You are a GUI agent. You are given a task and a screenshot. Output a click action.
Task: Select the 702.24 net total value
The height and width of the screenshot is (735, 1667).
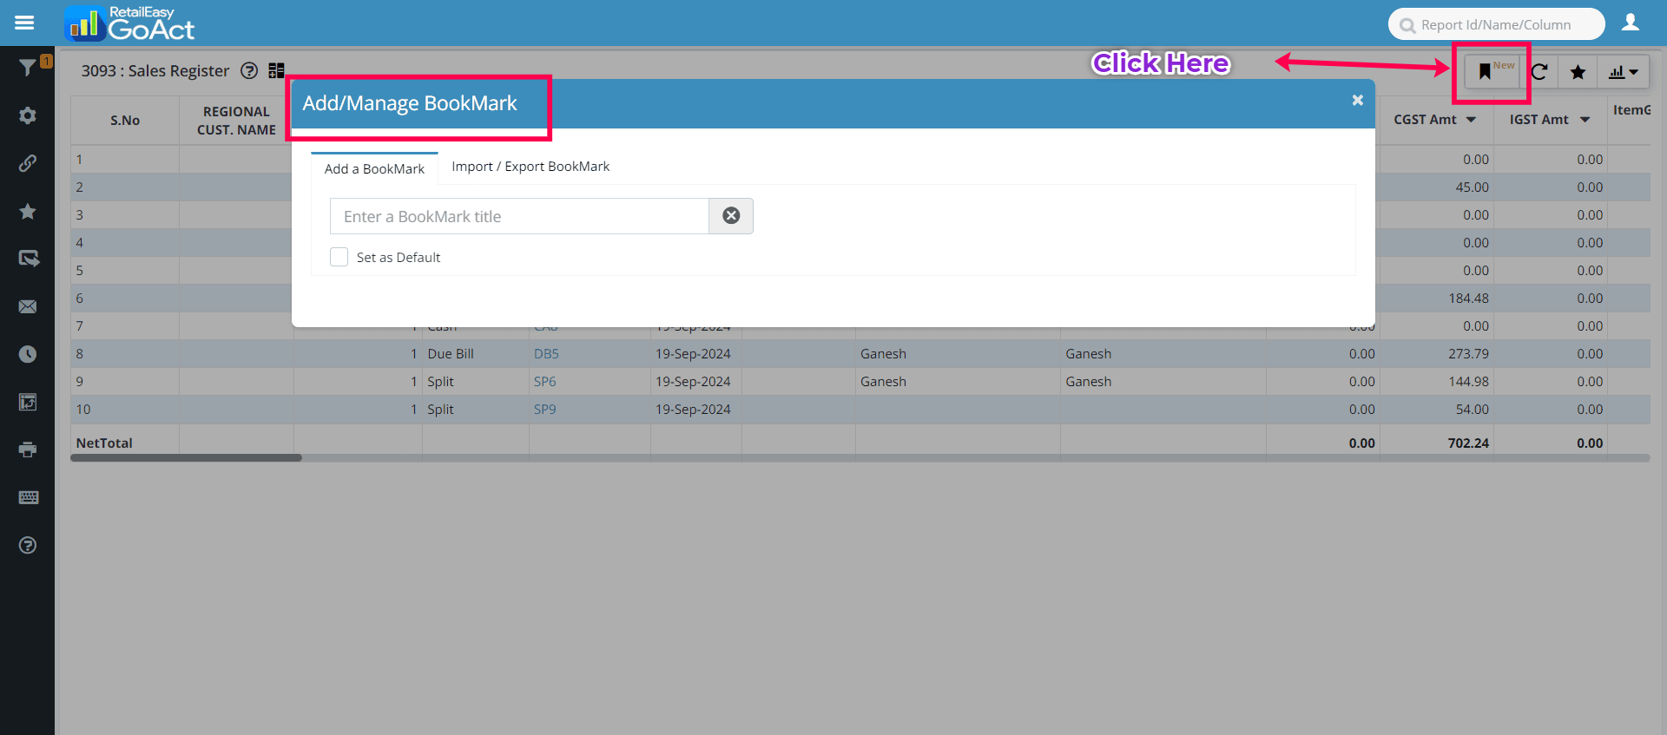click(1468, 443)
